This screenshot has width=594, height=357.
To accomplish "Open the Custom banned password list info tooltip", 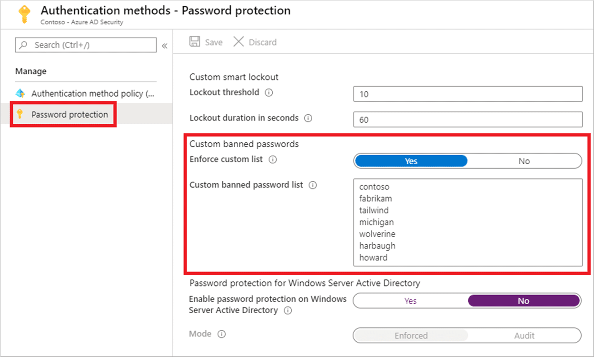I will click(313, 185).
